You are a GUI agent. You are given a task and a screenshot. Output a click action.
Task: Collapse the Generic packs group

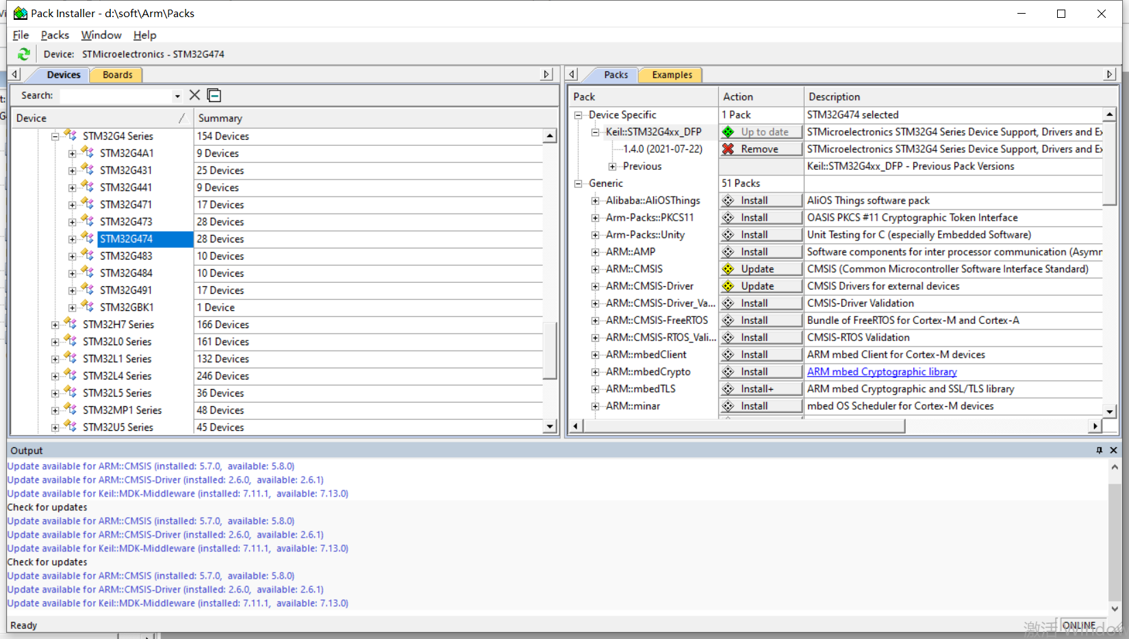pos(579,184)
